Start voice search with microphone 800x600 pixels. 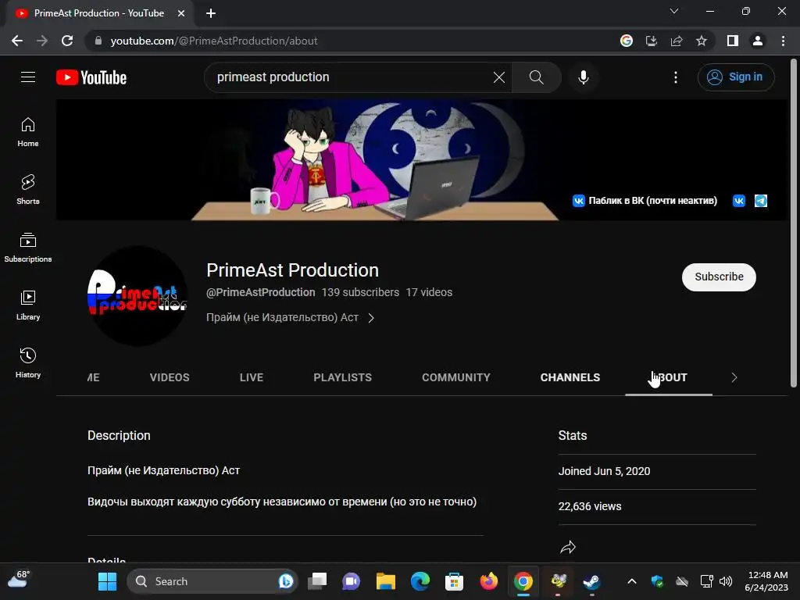coord(583,77)
